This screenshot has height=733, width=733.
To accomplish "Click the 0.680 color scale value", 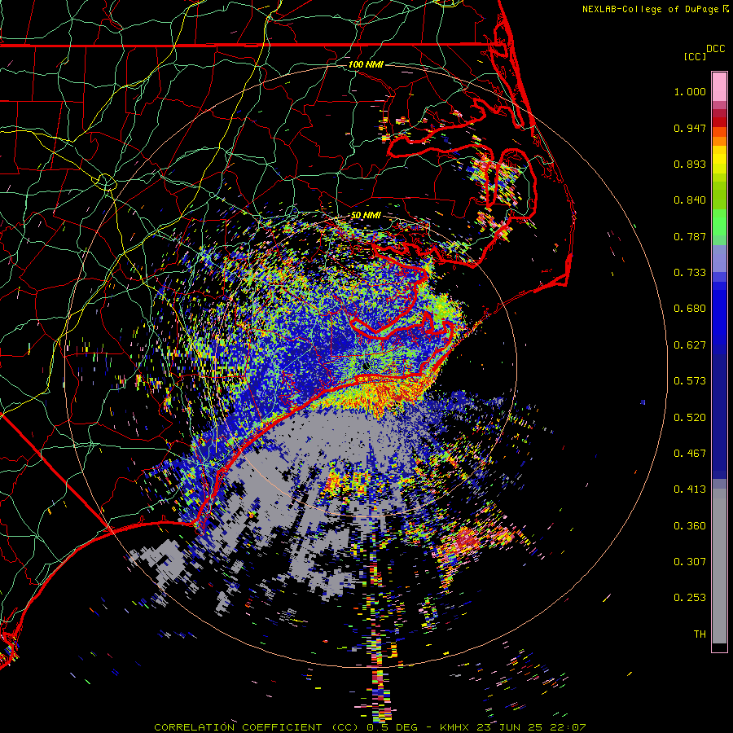I will (690, 309).
